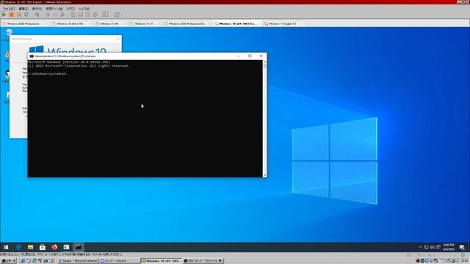This screenshot has width=470, height=264.
Task: Click Discord host taskbar button
Action: coord(119,261)
